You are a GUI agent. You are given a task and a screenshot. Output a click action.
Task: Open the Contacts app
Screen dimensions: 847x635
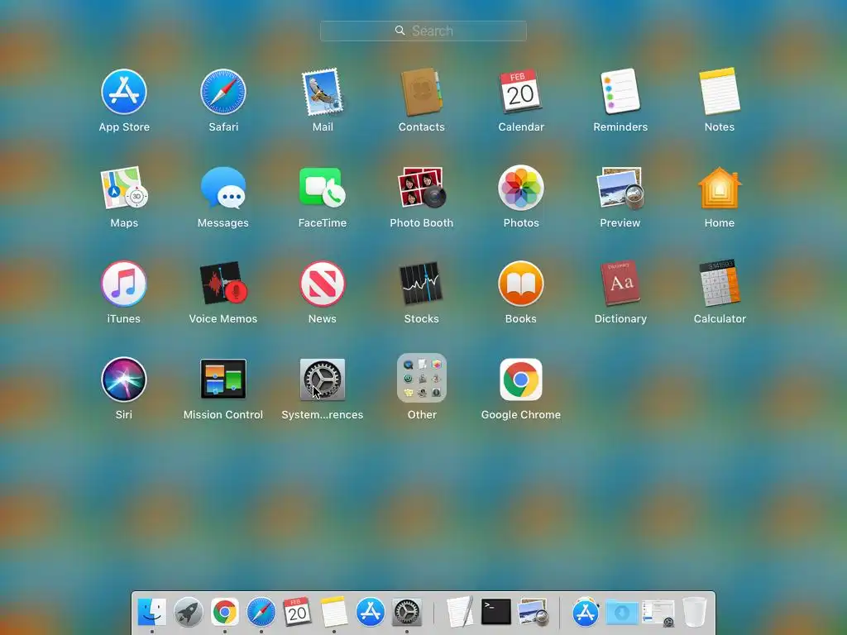coord(421,92)
